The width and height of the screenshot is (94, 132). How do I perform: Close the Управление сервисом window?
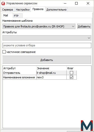coord(88,3)
